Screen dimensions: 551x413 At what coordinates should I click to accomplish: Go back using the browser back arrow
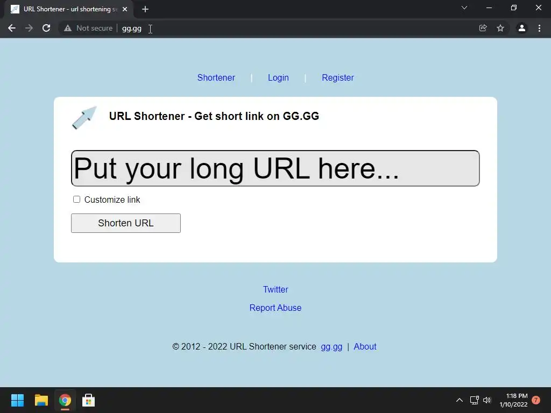pos(12,28)
